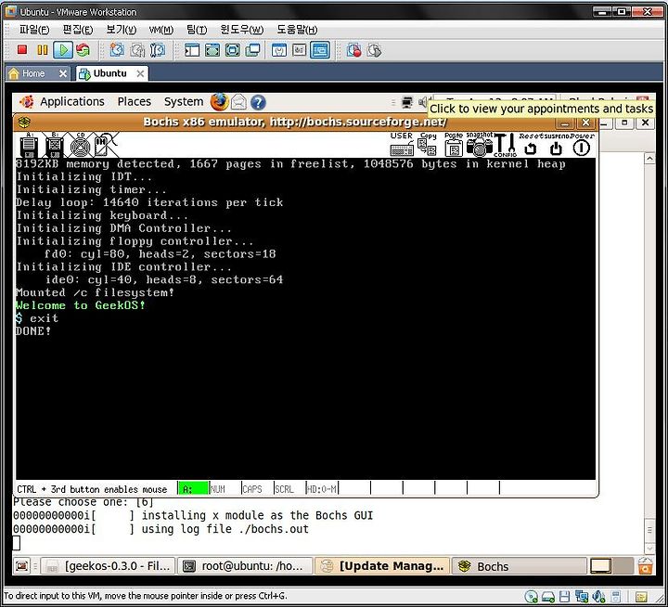The width and height of the screenshot is (668, 607).
Task: Click the network monitor icon in Ubuntu panel
Action: (x=407, y=102)
